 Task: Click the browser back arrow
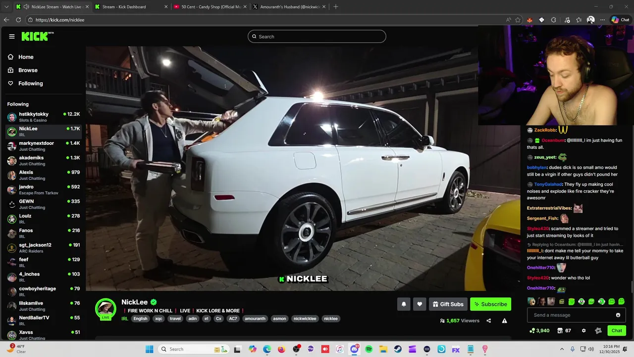[x=6, y=20]
